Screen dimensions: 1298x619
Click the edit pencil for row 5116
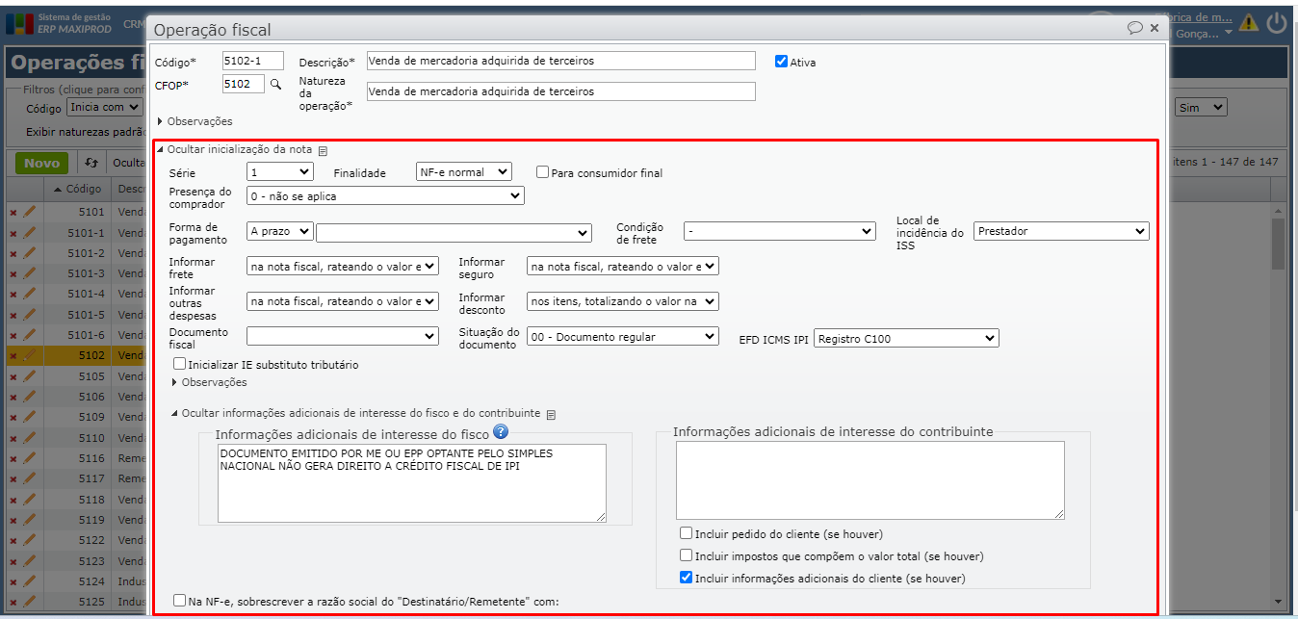click(29, 458)
